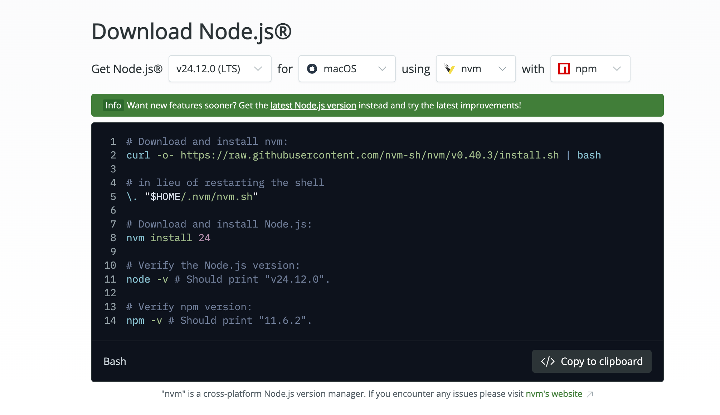This screenshot has width=720, height=415.
Task: Click the npm -v command line
Action: pyautogui.click(x=219, y=321)
